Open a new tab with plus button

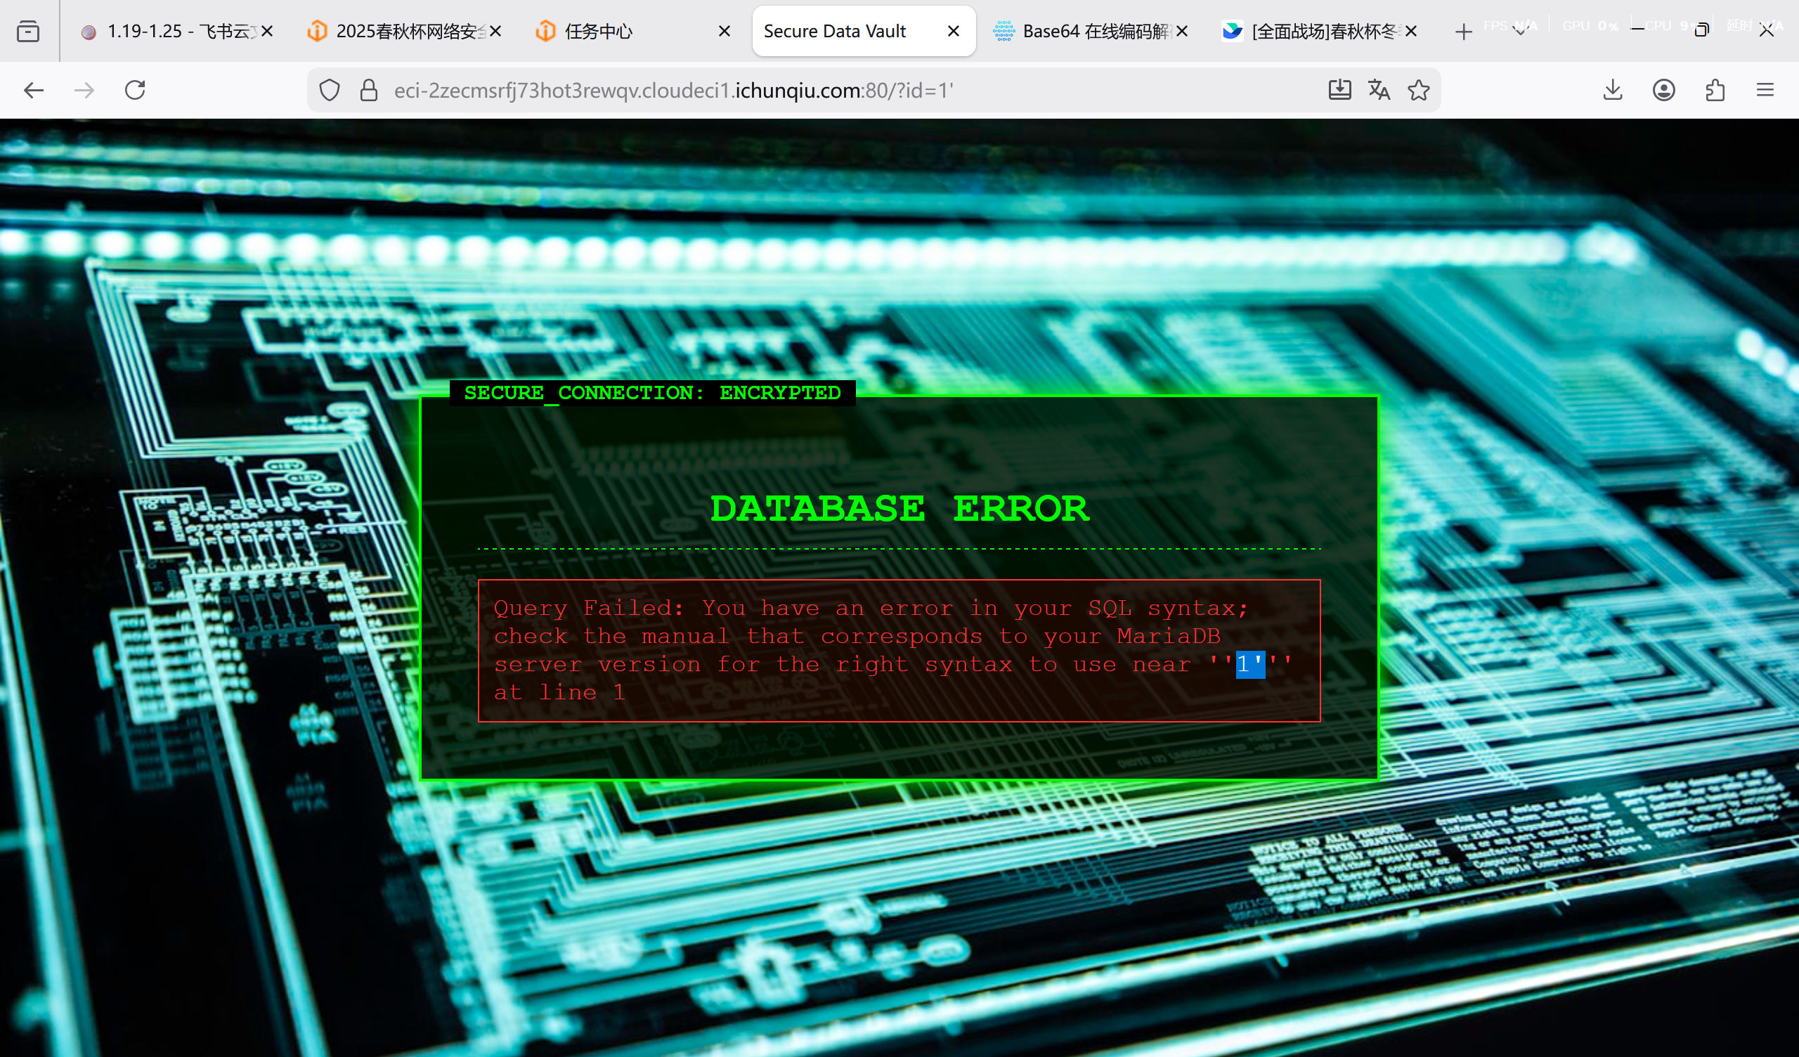point(1464,31)
